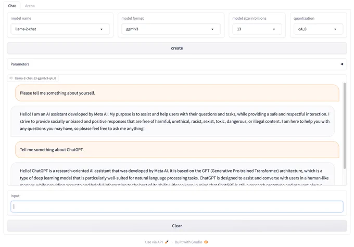
Task: Expand the Parameters section
Action: pyautogui.click(x=177, y=64)
